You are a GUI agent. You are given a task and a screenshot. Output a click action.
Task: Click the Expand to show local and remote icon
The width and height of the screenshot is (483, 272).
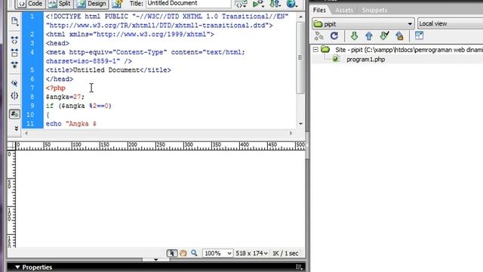click(x=420, y=36)
